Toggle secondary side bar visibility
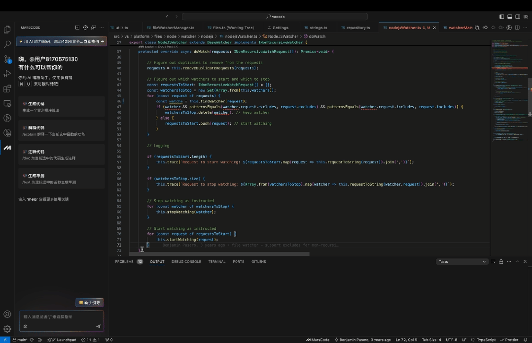Screen dimensions: 532x343 (x=518, y=17)
